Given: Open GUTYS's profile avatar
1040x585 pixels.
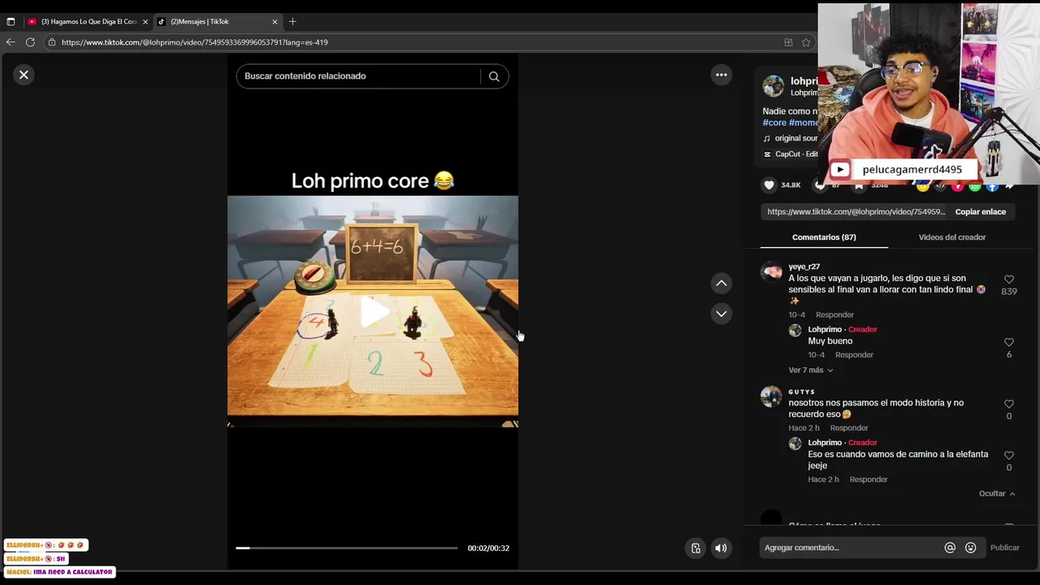Looking at the screenshot, I should point(771,396).
